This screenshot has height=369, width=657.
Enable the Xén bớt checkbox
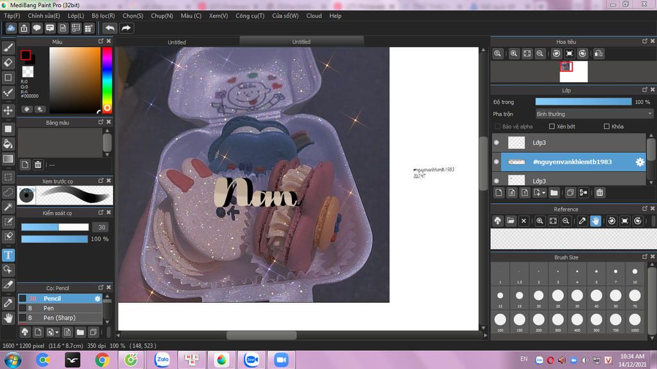tap(552, 126)
